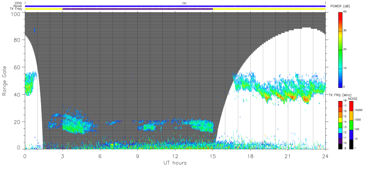Click the 80 tick on Range Gate axis

tap(17, 40)
